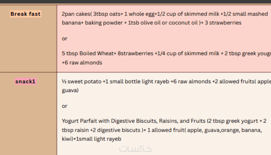
Task: Select the "5 tbsp Boiled Wheat" line
Action: coord(166,54)
